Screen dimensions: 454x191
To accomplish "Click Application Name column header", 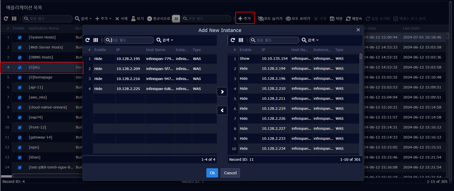I will point(44,28).
